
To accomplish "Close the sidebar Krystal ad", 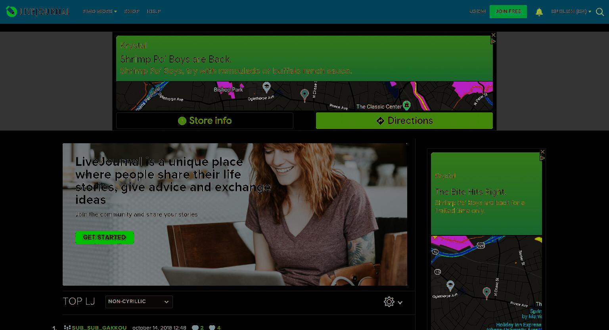I will (x=542, y=152).
